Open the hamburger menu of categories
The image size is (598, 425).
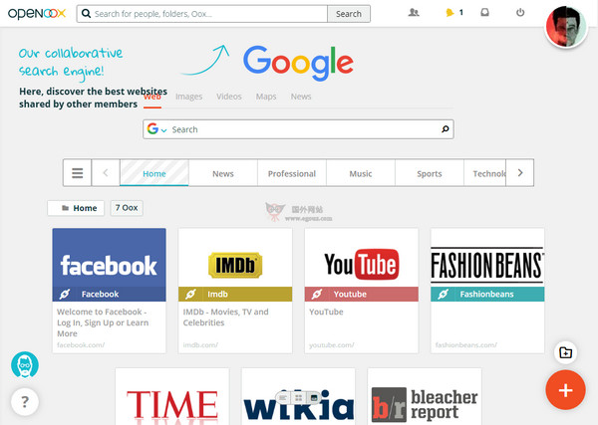78,173
